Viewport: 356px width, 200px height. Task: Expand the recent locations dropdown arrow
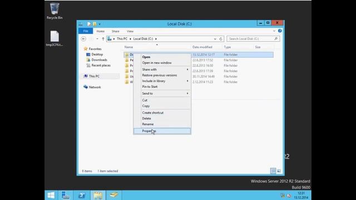(x=97, y=39)
